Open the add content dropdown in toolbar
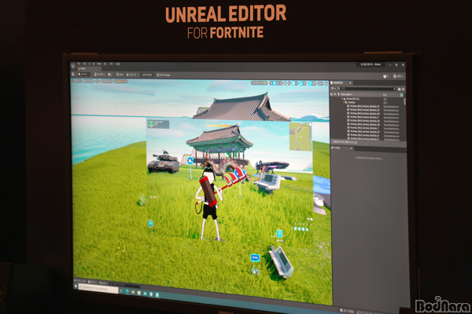472x314 pixels. (99, 75)
